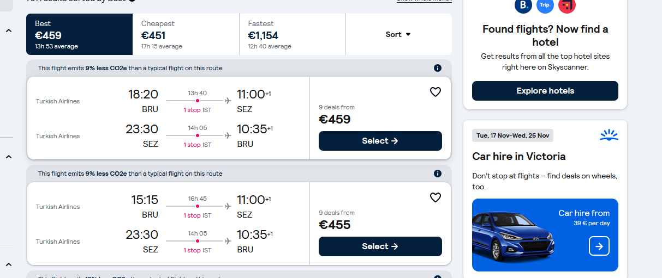The height and width of the screenshot is (278, 662).
Task: Open the Sort dropdown
Action: [398, 34]
